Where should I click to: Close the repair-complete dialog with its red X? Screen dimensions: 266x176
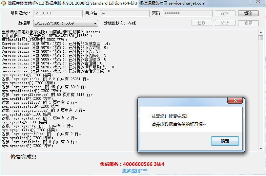coord(235,100)
